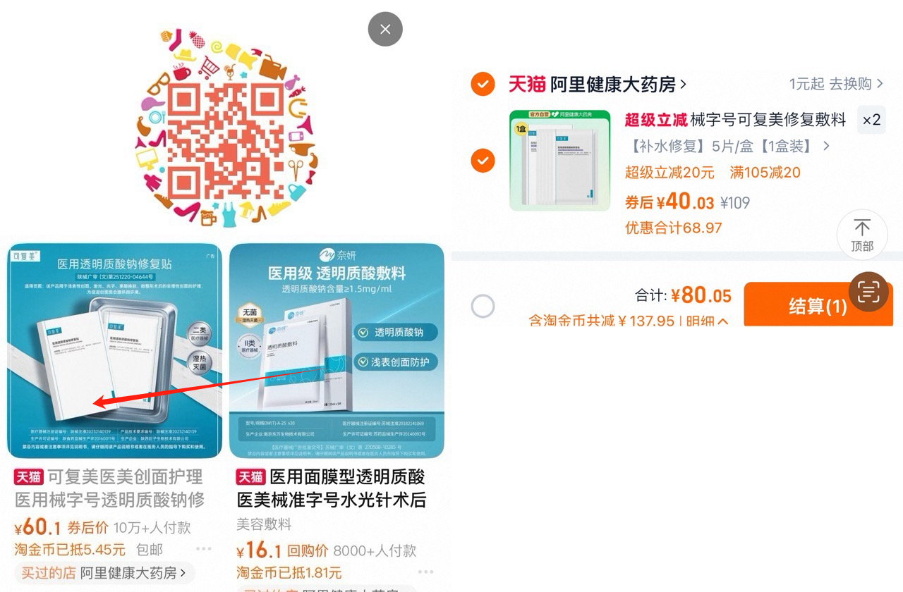Change the ×2 quantity of cart item
The image size is (903, 592).
click(x=871, y=121)
